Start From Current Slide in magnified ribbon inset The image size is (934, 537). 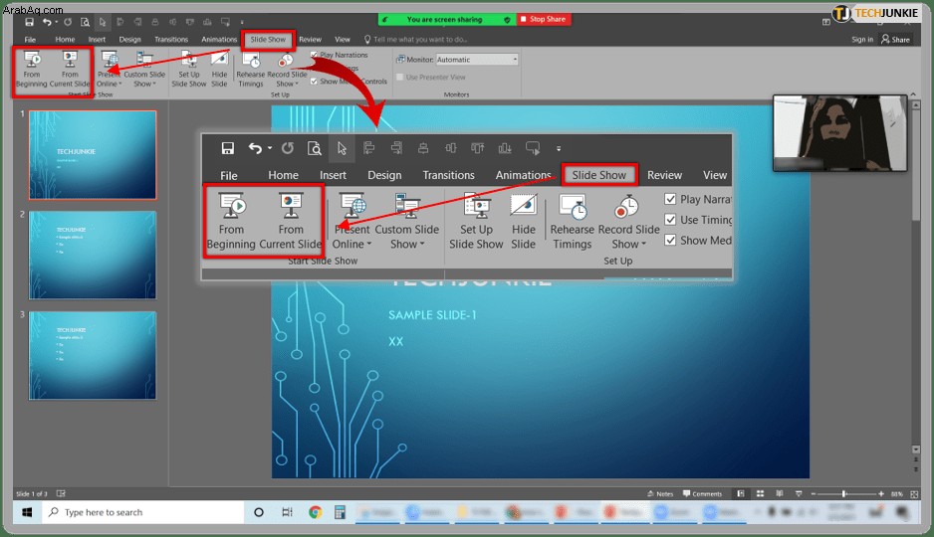(x=291, y=221)
